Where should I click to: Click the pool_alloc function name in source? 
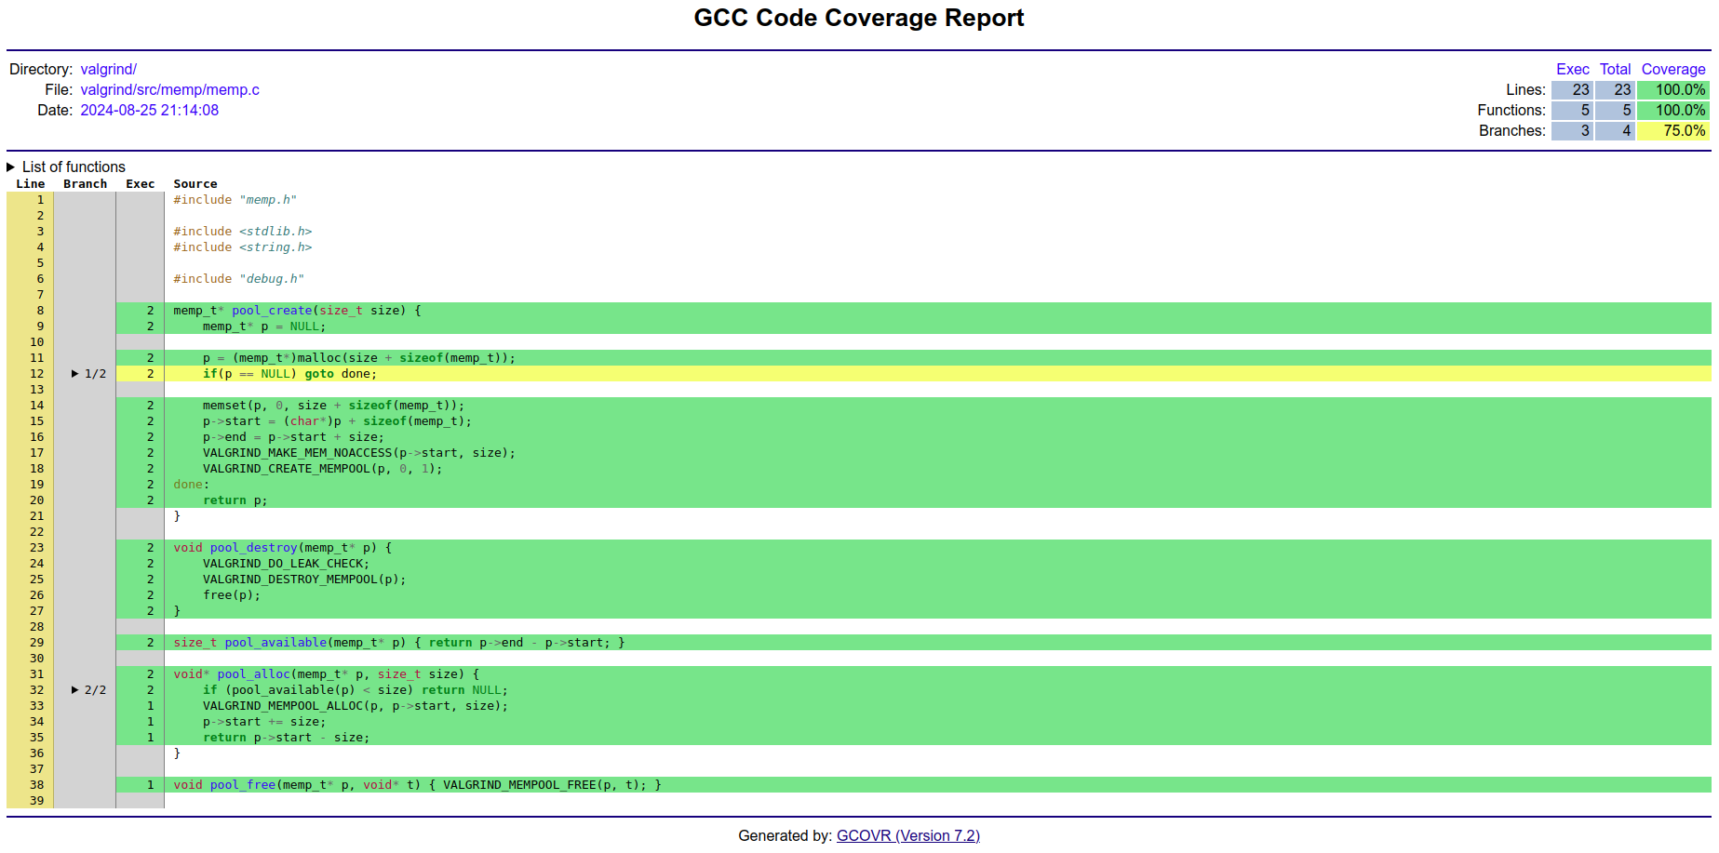254,674
